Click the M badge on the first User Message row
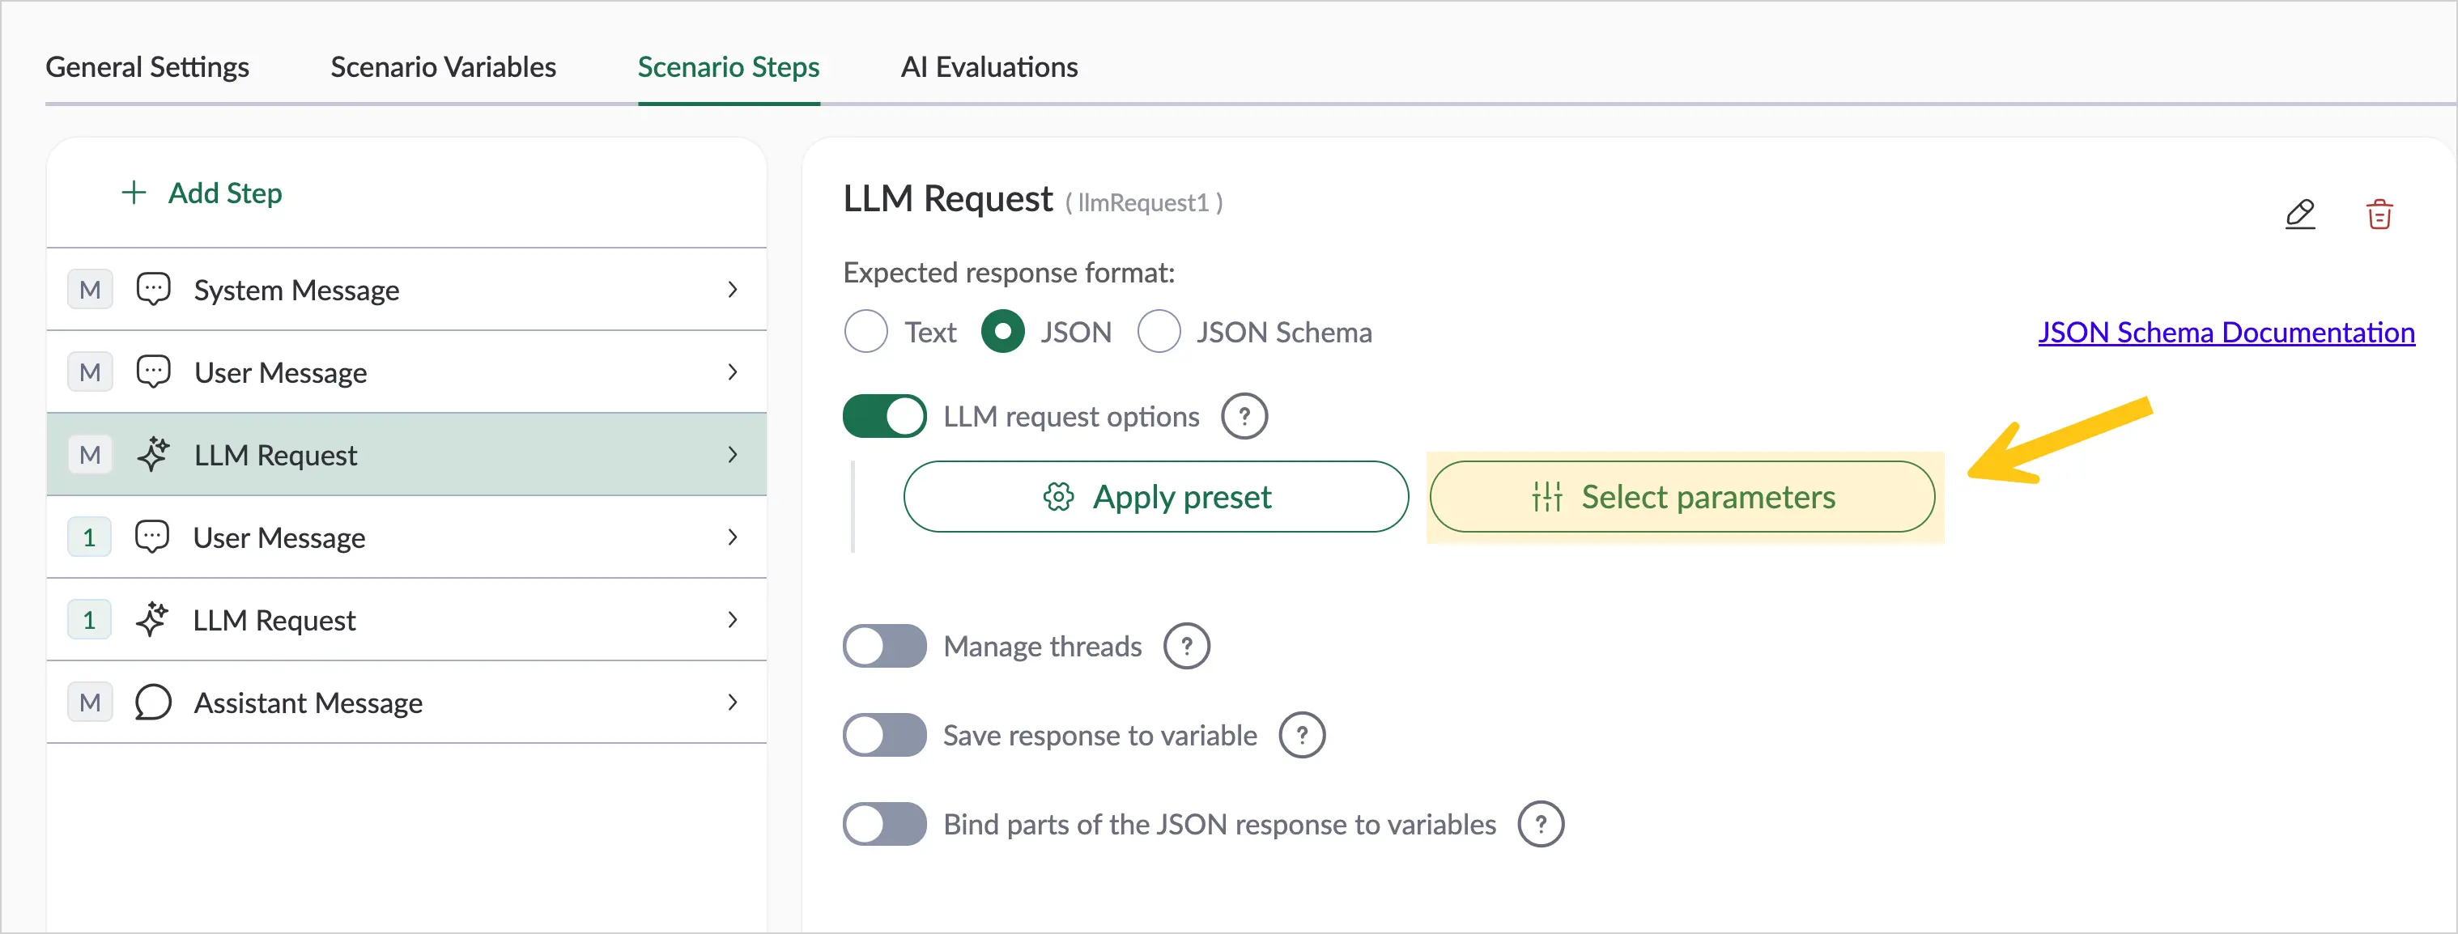Image resolution: width=2458 pixels, height=934 pixels. (90, 372)
